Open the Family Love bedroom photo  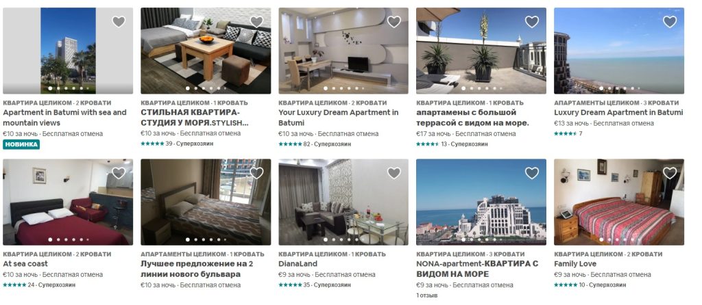coord(619,202)
